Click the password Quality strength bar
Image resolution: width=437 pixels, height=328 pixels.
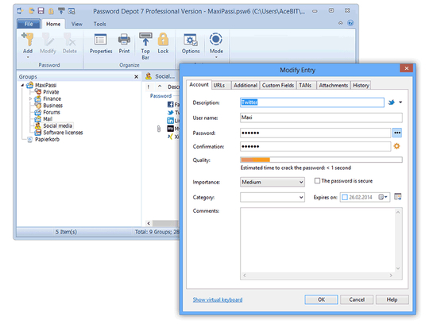tap(321, 160)
